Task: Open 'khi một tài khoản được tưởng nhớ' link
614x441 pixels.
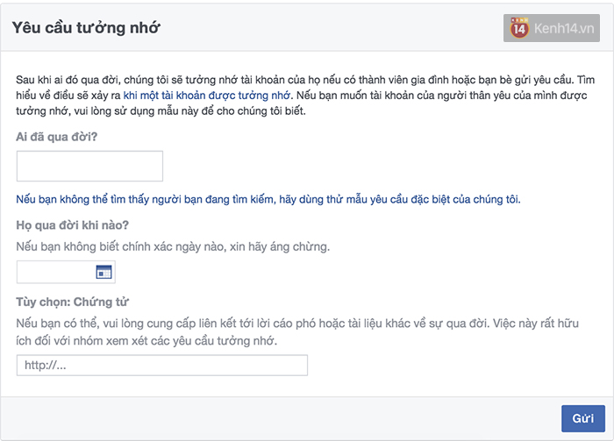Action: pyautogui.click(x=207, y=96)
